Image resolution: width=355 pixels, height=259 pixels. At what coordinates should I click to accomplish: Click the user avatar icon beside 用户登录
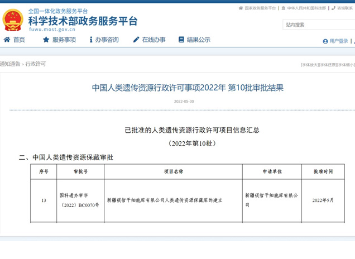click(x=325, y=41)
